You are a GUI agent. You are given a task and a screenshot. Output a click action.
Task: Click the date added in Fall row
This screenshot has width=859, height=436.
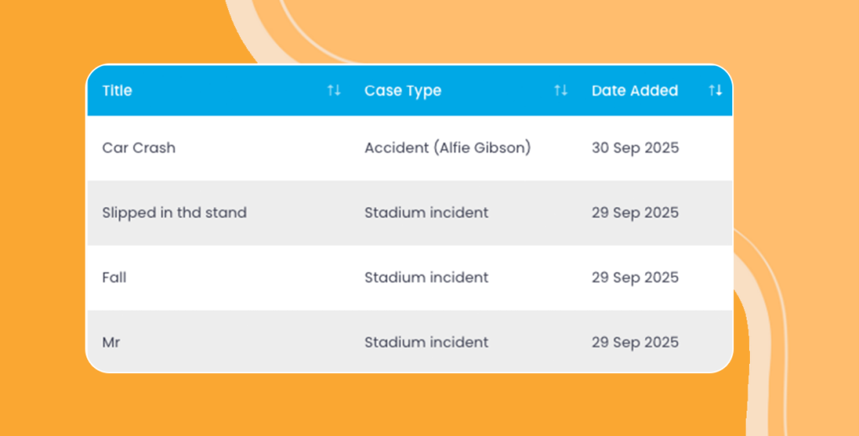point(635,278)
